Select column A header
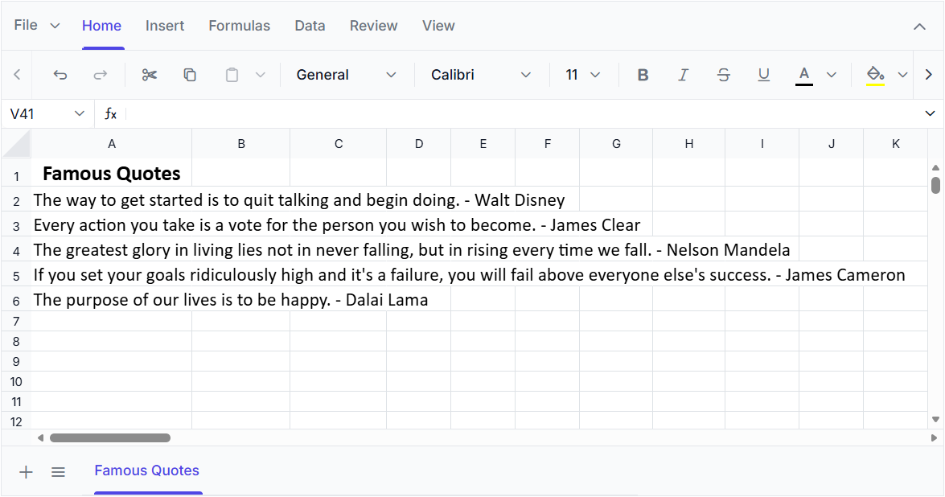This screenshot has height=497, width=945. (x=112, y=144)
